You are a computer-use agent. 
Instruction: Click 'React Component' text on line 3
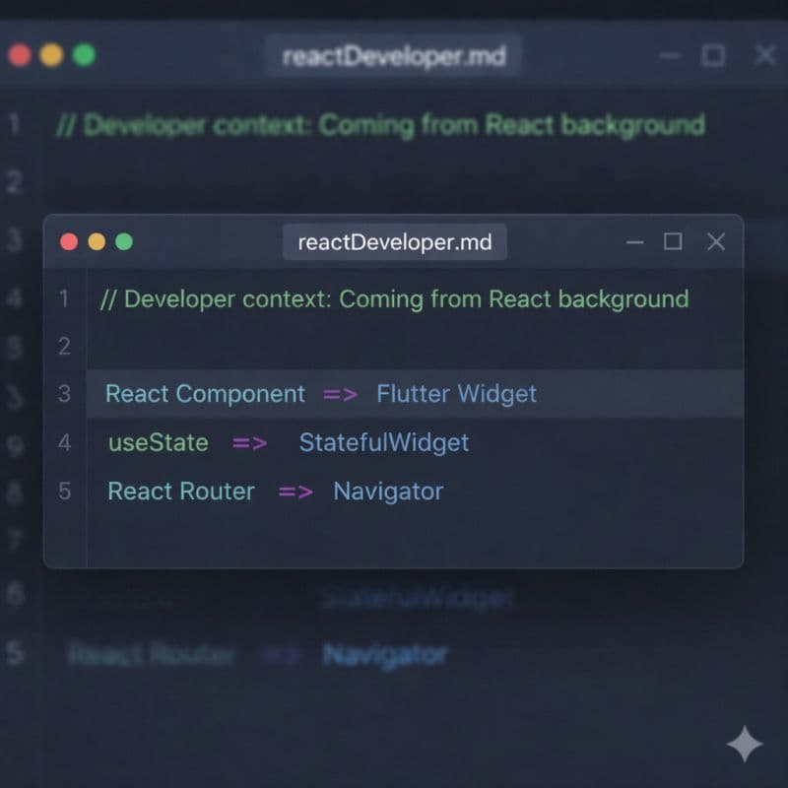(205, 393)
